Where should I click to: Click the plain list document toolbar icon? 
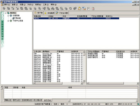pyautogui.click(x=88, y=9)
